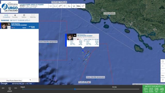This screenshot has height=93, width=165.
Task: Click the CONCARNEAU map label
Action: (109, 13)
